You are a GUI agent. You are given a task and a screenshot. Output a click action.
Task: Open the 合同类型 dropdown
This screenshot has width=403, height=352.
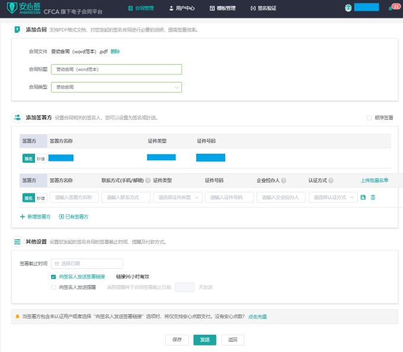(x=116, y=87)
